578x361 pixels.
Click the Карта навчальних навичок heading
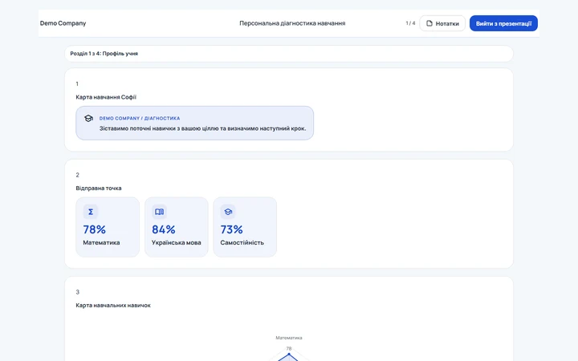pyautogui.click(x=113, y=306)
